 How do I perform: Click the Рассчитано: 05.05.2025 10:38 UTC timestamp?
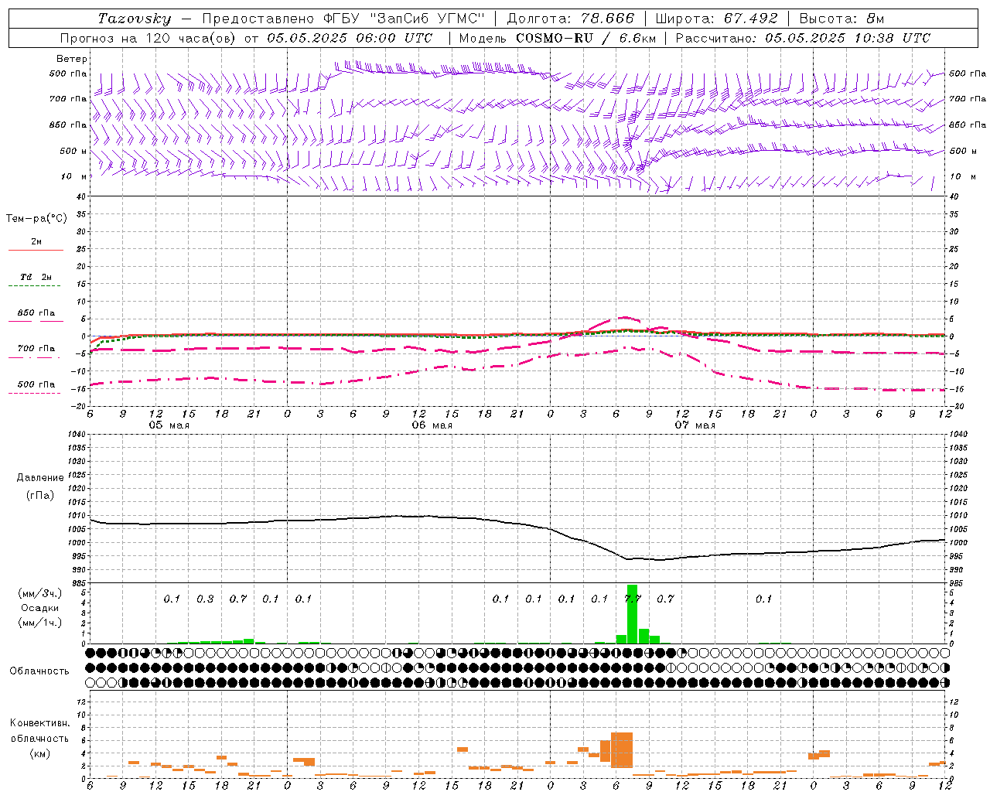point(803,38)
